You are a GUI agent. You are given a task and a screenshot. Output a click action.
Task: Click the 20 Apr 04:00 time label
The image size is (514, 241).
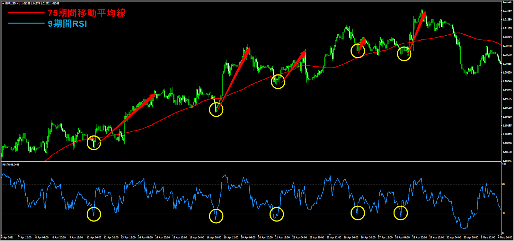pyautogui.click(x=248, y=237)
